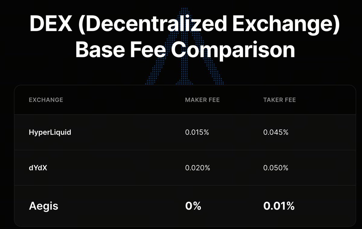Click dYdX's 0.050% taker fee
Image resolution: width=362 pixels, height=229 pixels.
[276, 168]
